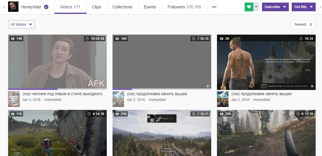Play the gray thumbnail video lasting 7:36:35
This screenshot has height=156, width=322.
[162, 62]
